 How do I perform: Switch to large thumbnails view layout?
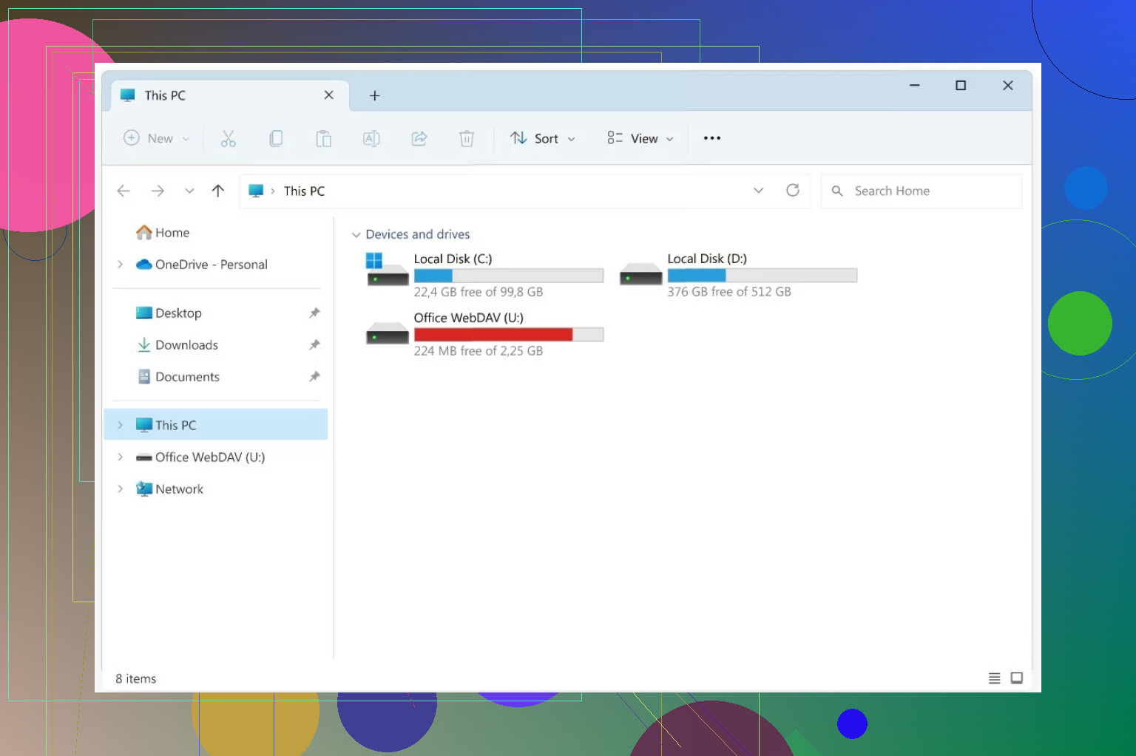1017,678
